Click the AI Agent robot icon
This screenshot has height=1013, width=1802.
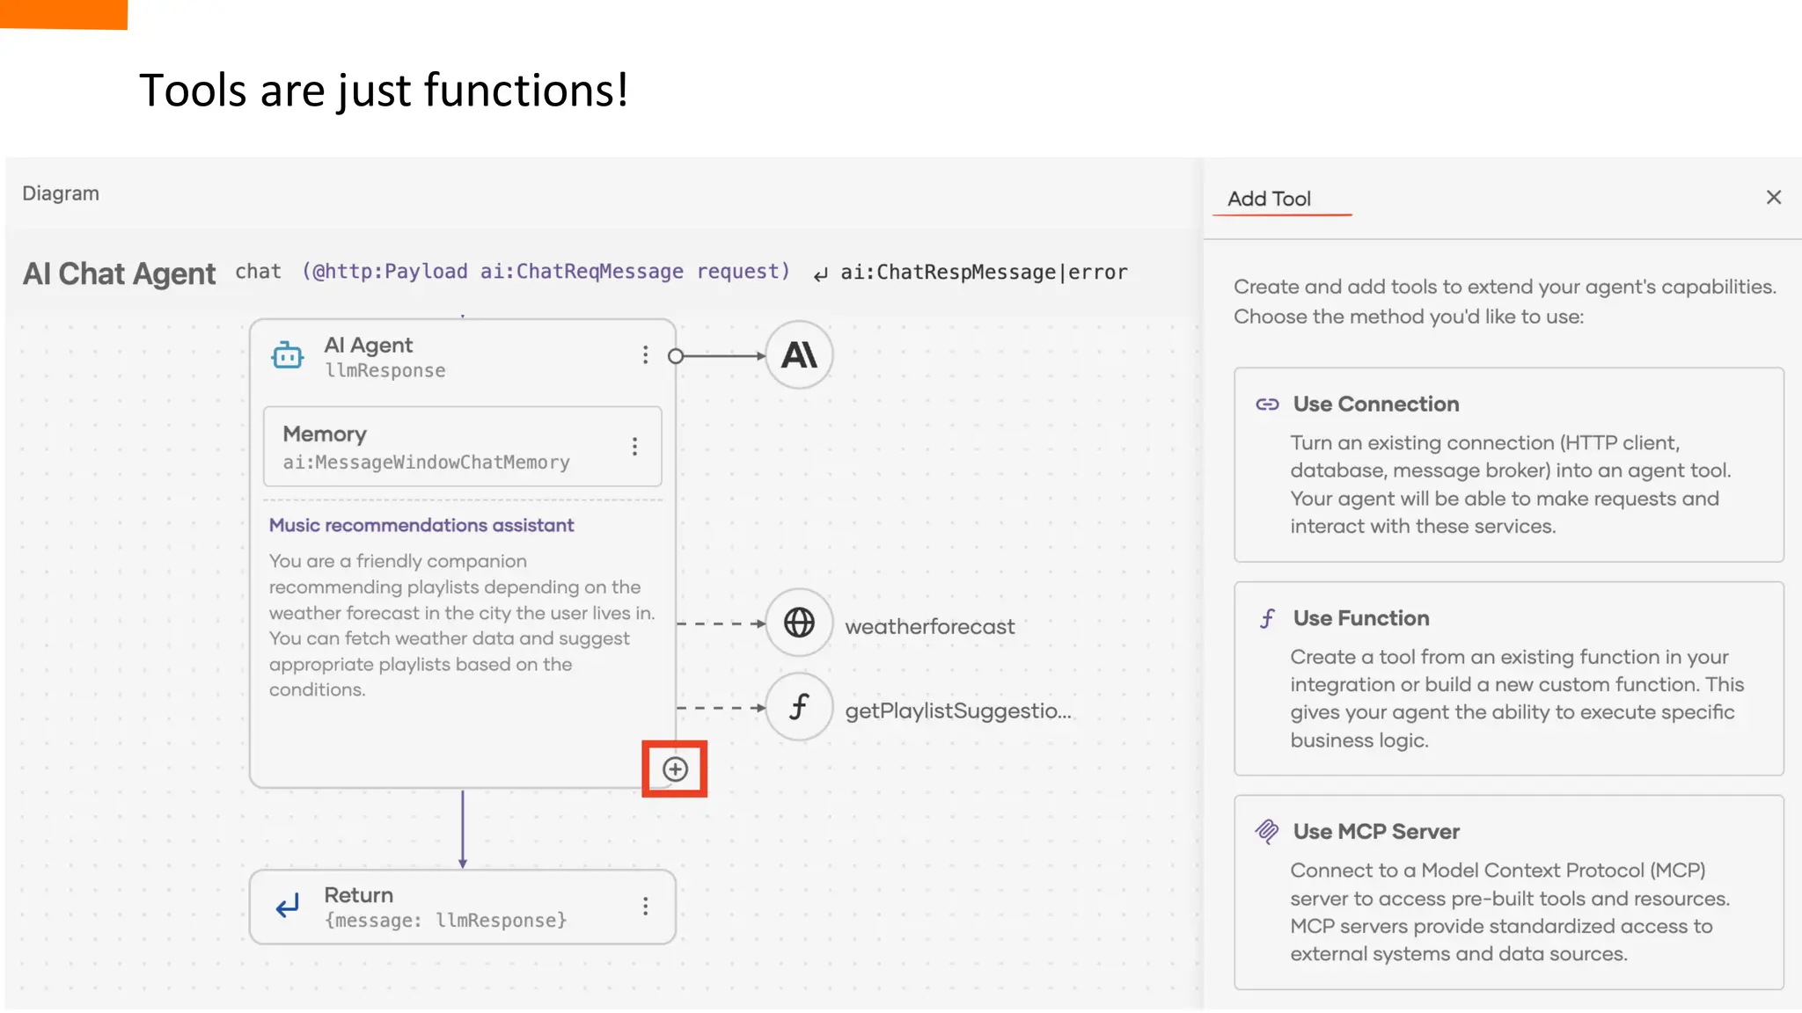point(288,356)
